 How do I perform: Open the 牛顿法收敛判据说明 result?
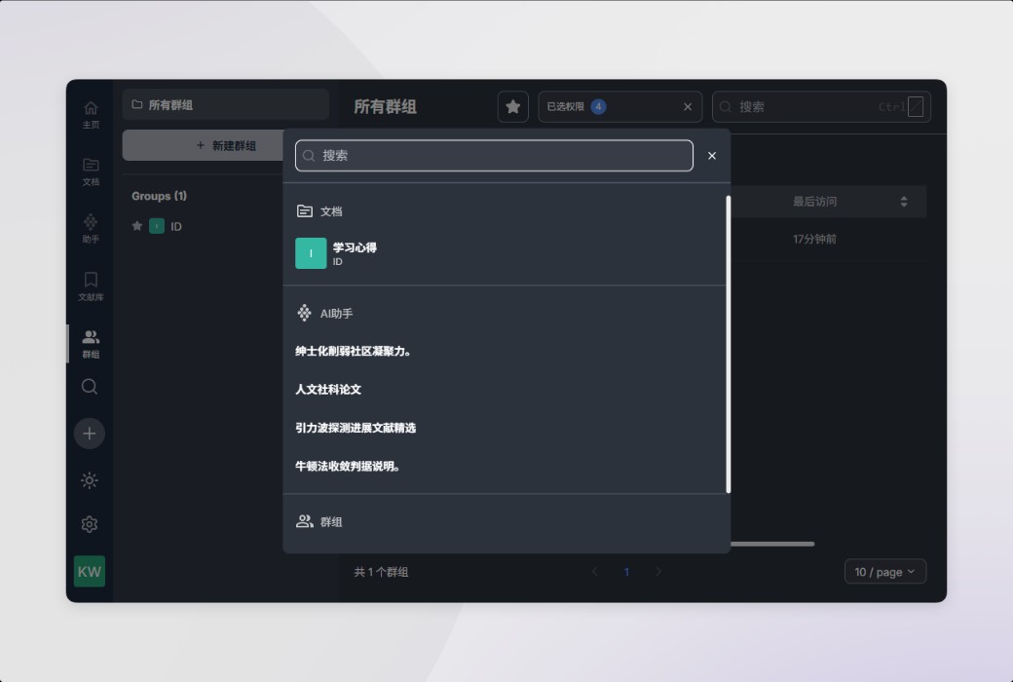tap(348, 466)
